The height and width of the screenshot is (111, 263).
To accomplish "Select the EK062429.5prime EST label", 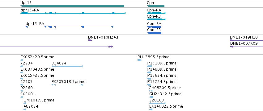I will (x=37, y=57).
